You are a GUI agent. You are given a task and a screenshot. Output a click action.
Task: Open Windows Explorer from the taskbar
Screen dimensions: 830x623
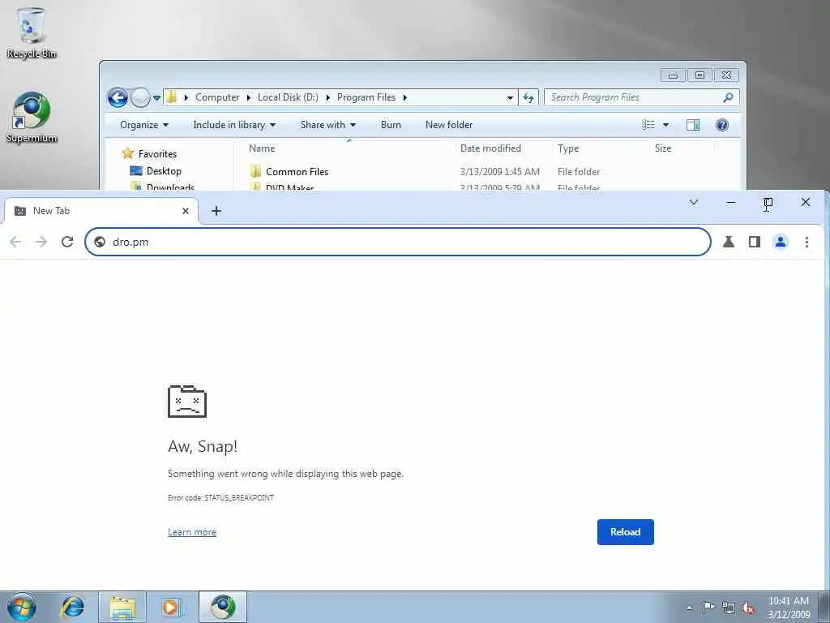tap(123, 607)
